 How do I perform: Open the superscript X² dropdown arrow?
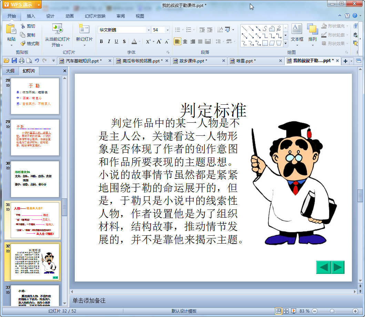[x=153, y=42]
